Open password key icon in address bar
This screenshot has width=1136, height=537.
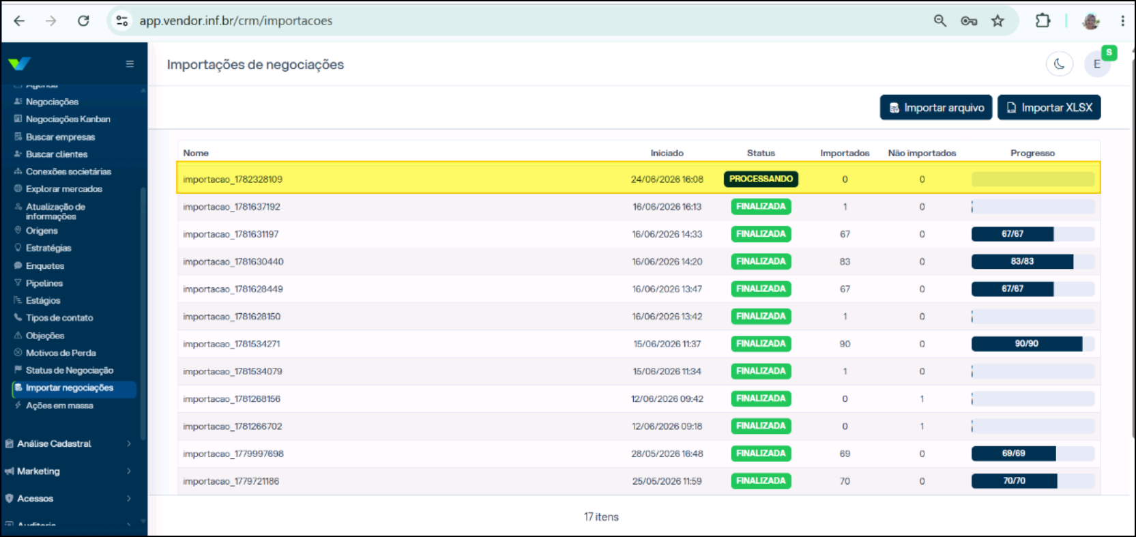point(969,20)
